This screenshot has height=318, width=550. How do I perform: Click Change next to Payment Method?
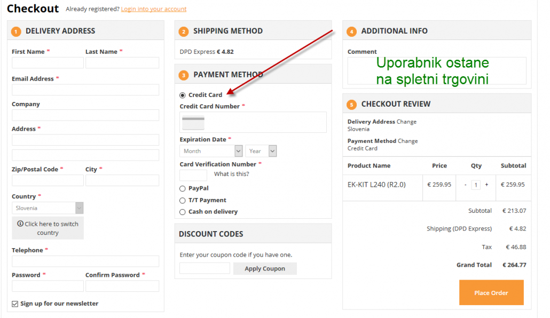[408, 141]
